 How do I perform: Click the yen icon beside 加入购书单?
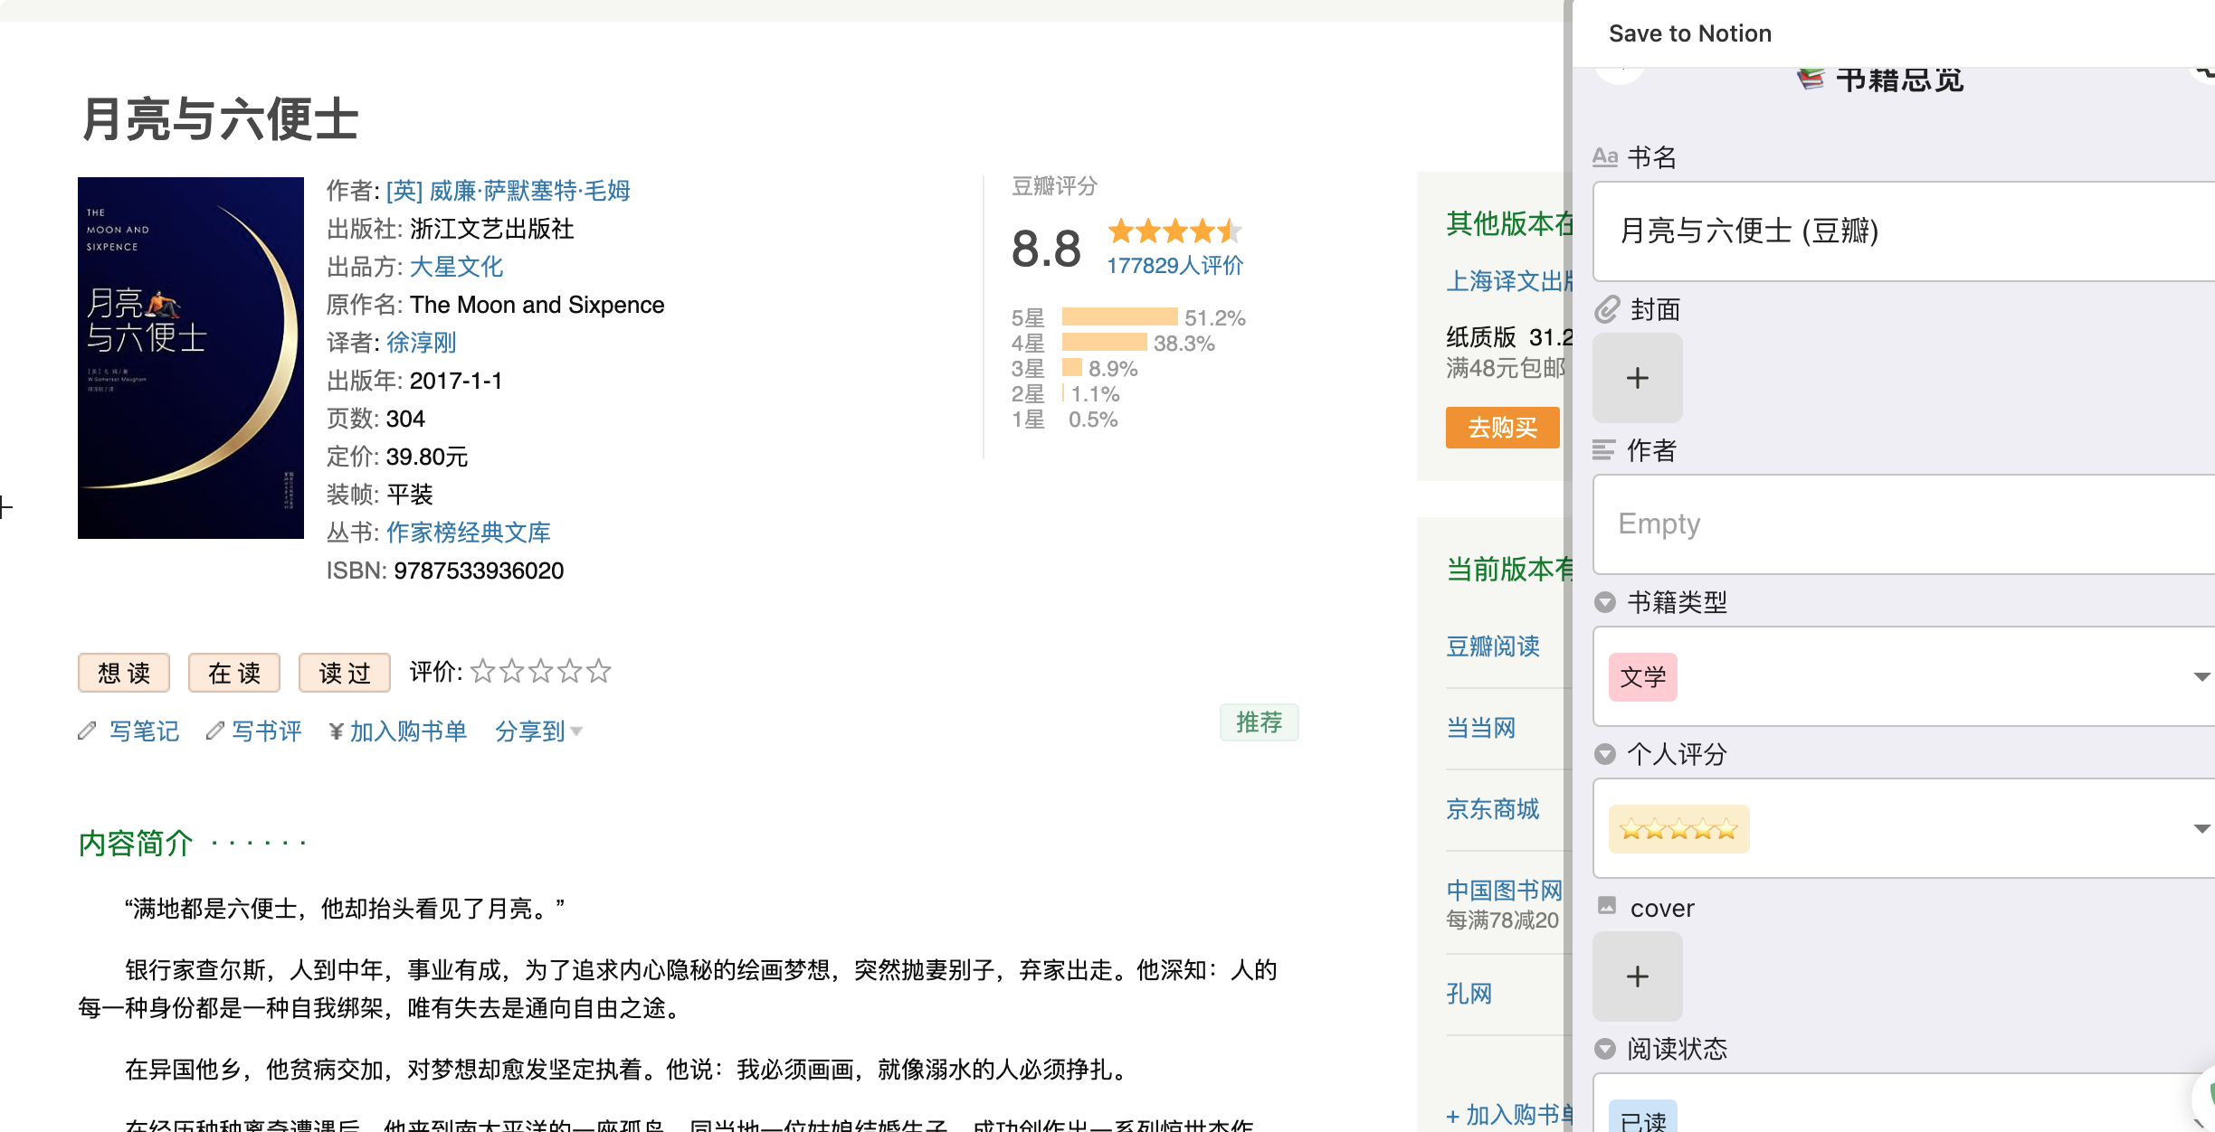[x=336, y=731]
